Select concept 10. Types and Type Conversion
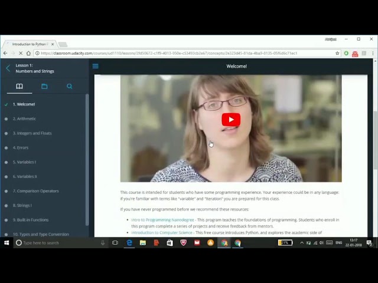The height and width of the screenshot is (283, 378). pos(41,234)
